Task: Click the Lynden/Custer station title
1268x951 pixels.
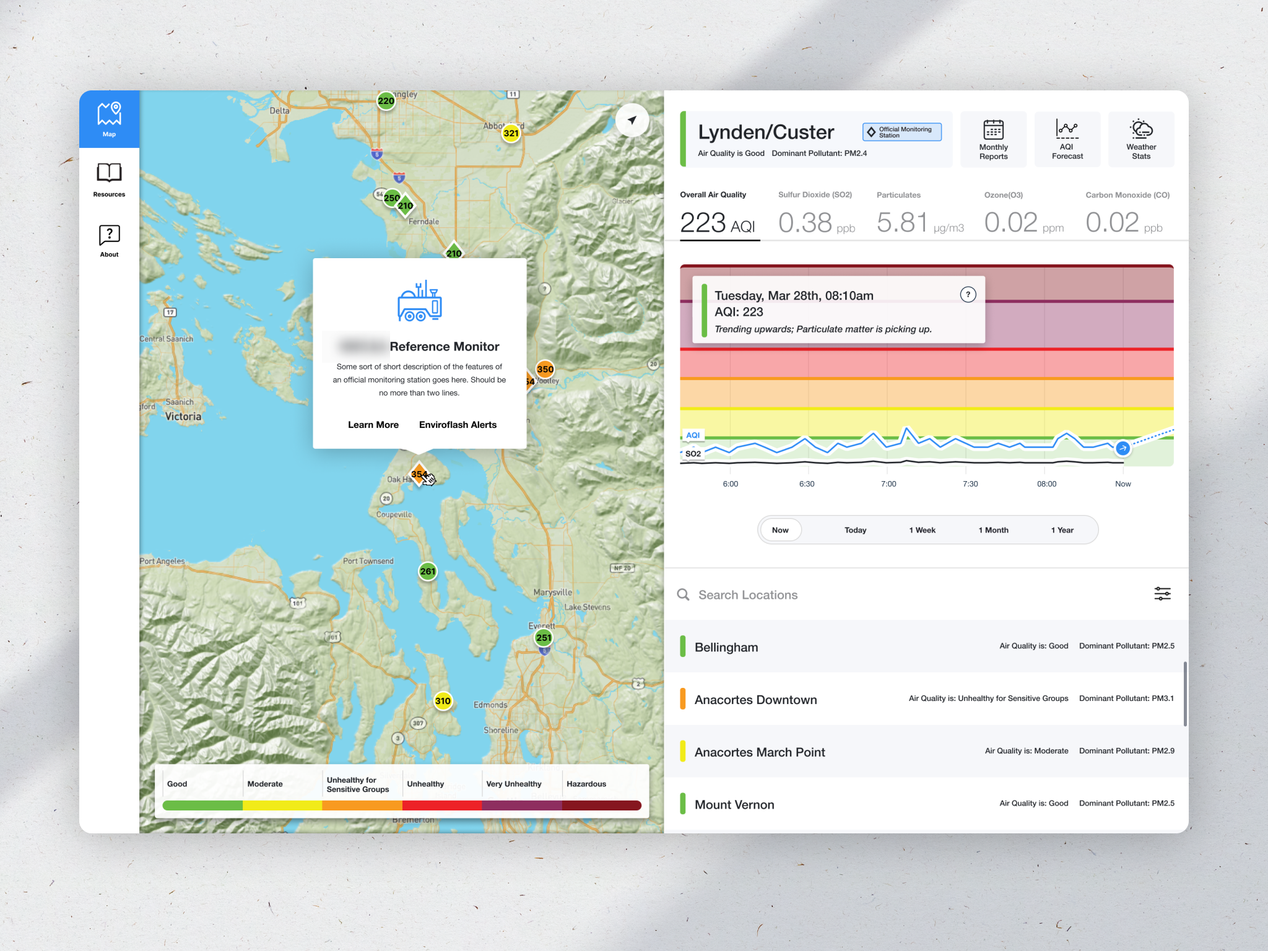Action: coord(766,132)
